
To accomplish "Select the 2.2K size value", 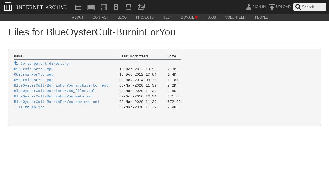I will 172,85.
